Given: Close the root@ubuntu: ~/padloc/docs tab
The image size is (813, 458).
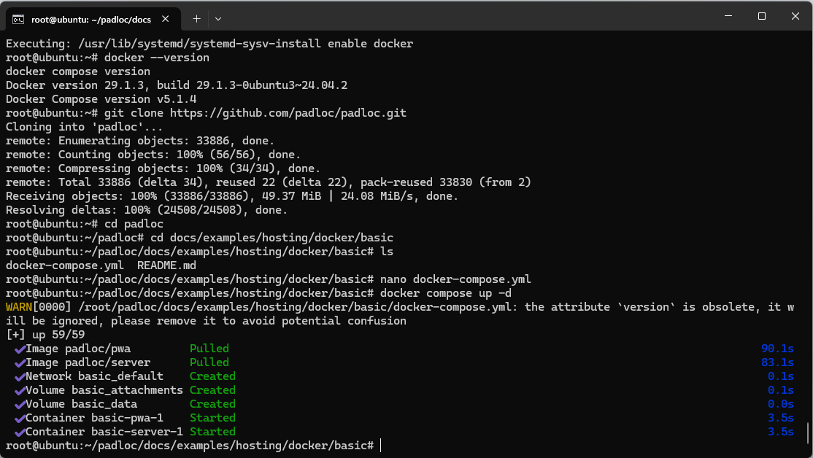Looking at the screenshot, I should (x=166, y=19).
